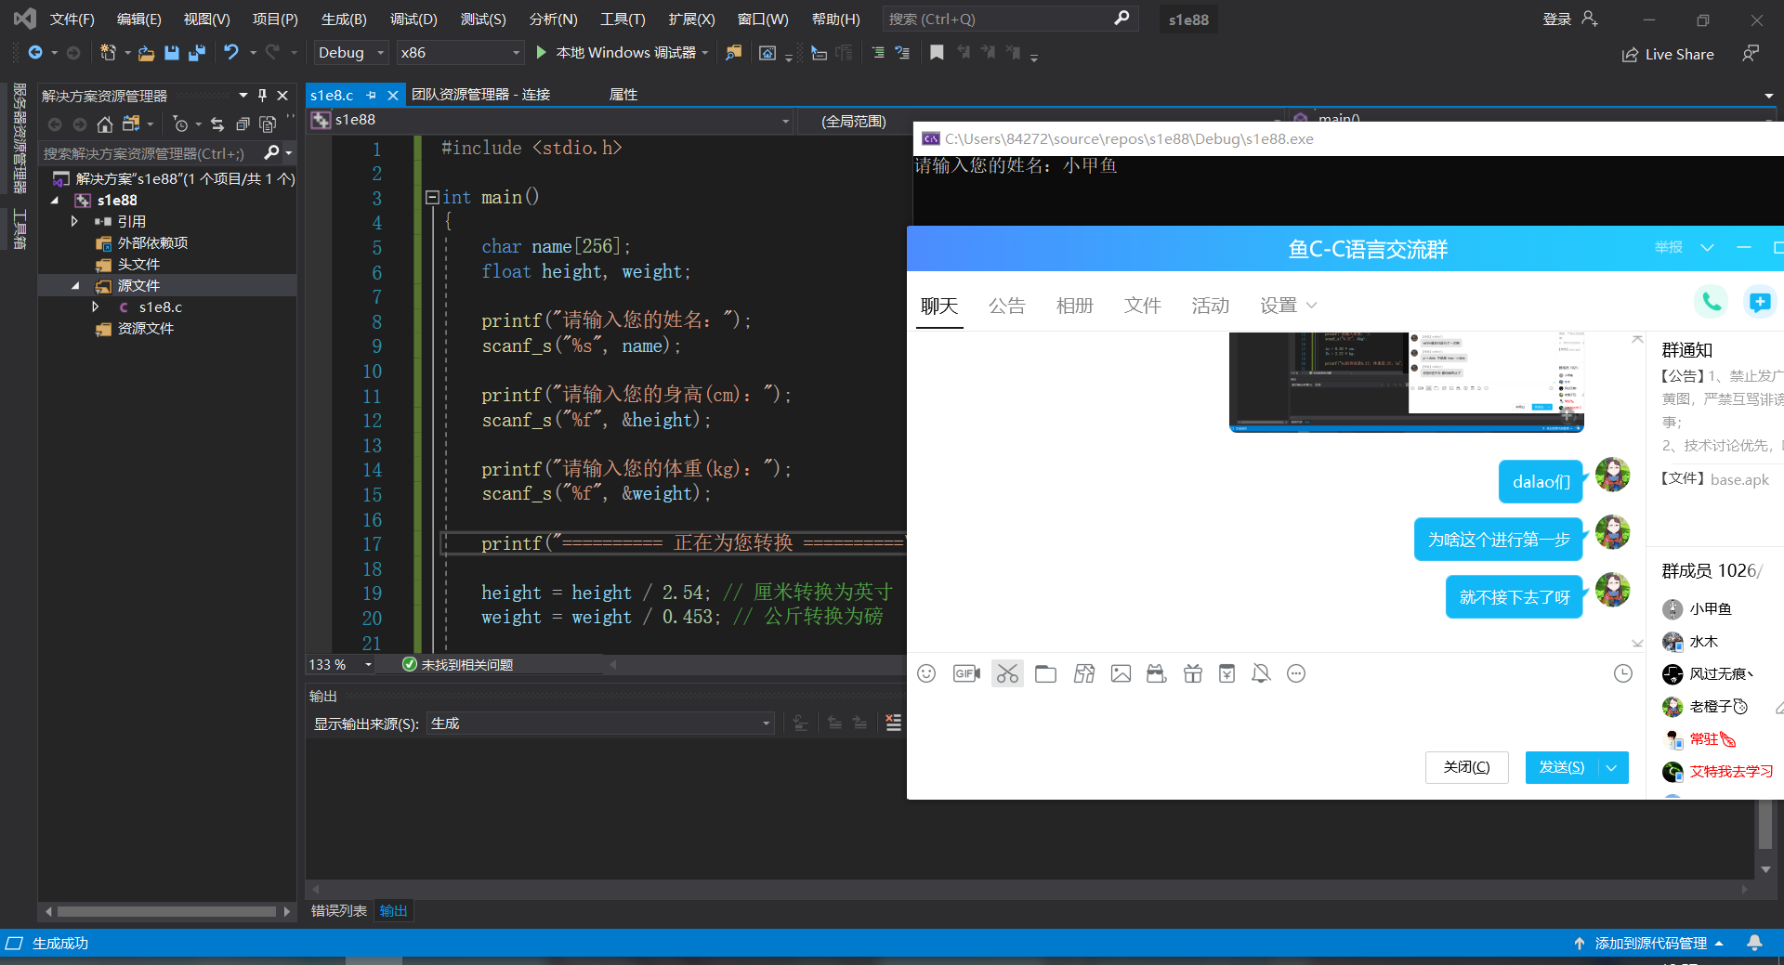Switch to the 相册 tab in chat window

(x=1074, y=306)
